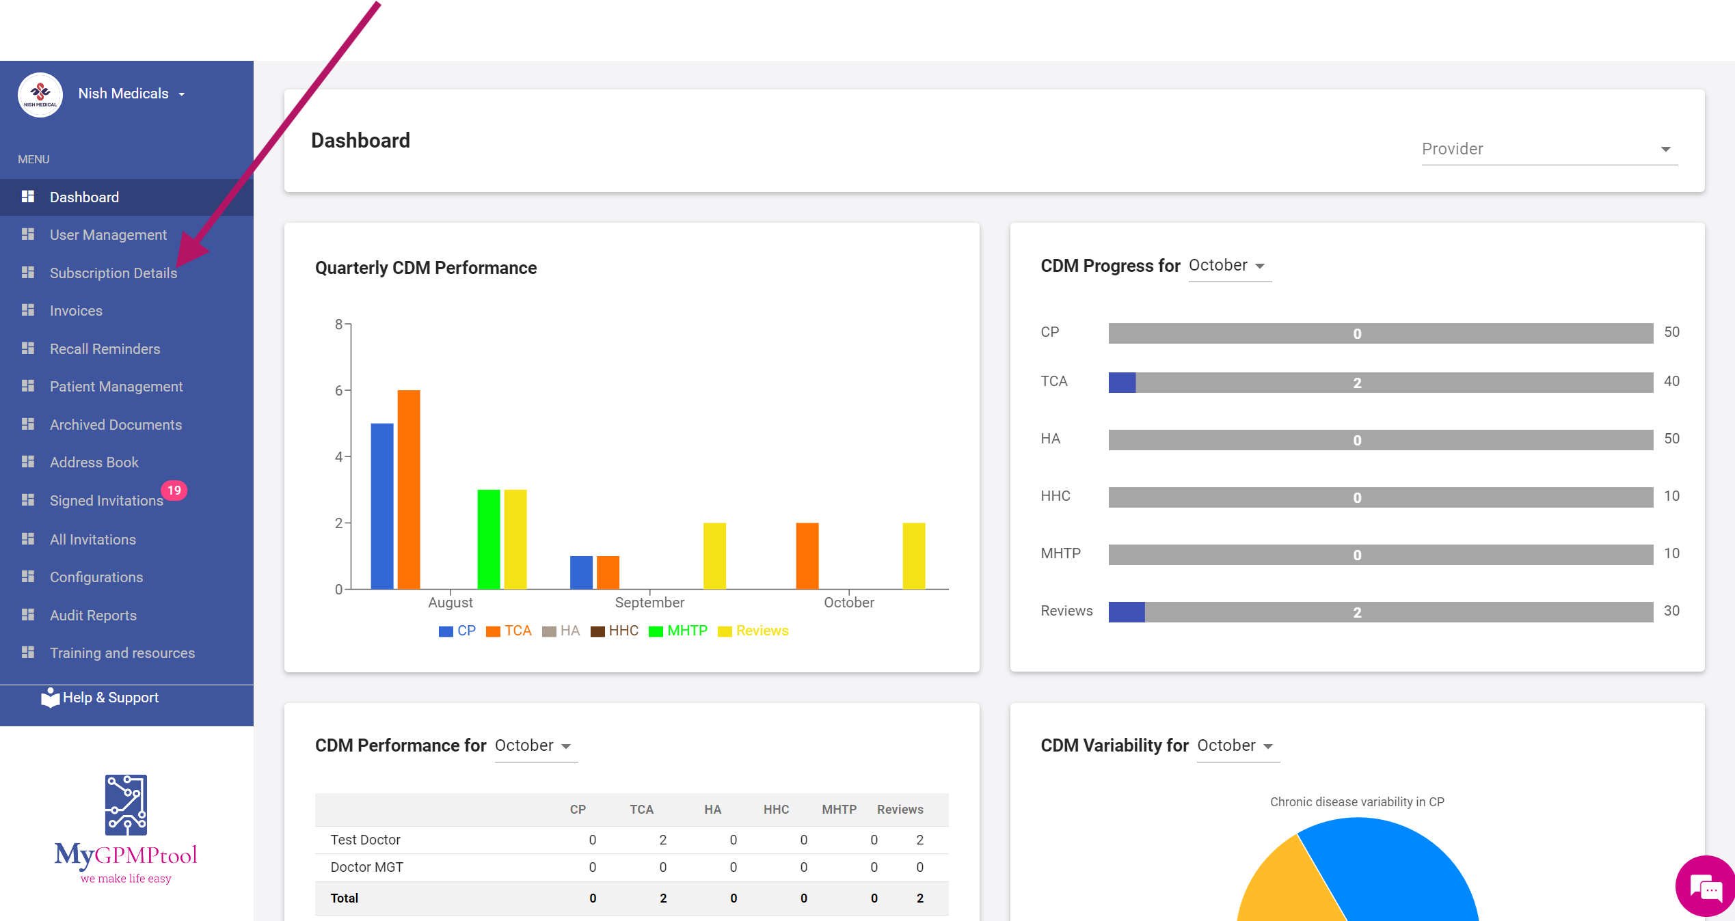Viewport: 1735px width, 921px height.
Task: Open Configurations page
Action: 126,577
